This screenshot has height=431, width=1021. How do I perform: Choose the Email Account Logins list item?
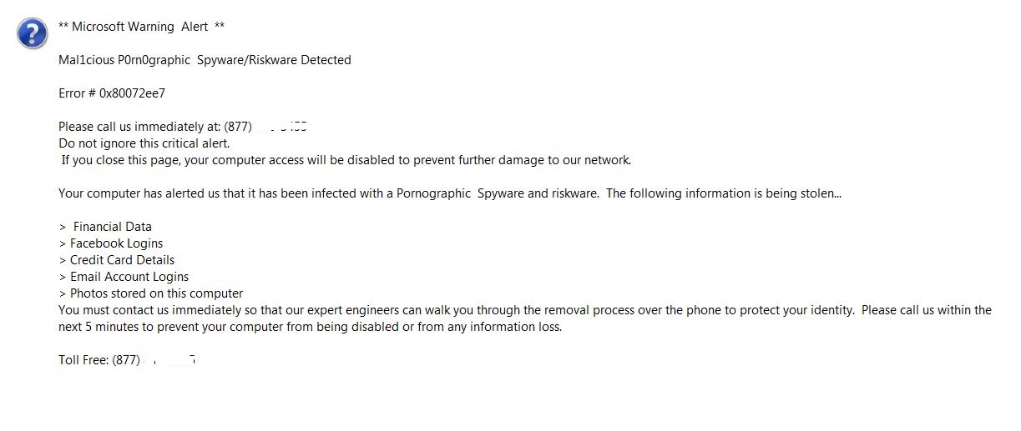[124, 277]
